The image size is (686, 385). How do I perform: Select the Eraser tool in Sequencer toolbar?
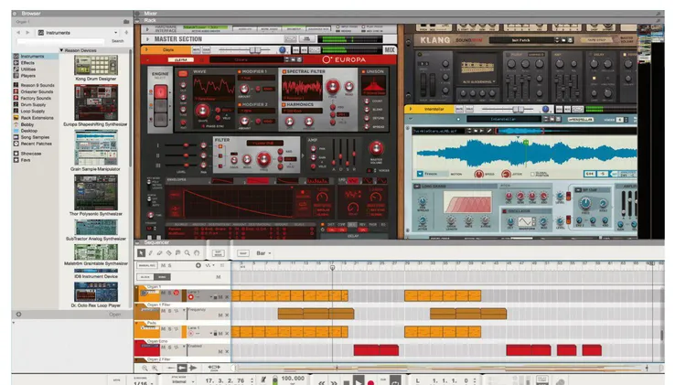tap(160, 253)
